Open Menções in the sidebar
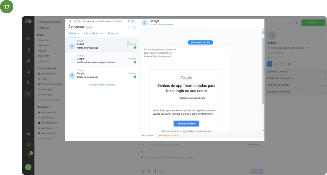The width and height of the screenshot is (327, 175). pyautogui.click(x=43, y=28)
